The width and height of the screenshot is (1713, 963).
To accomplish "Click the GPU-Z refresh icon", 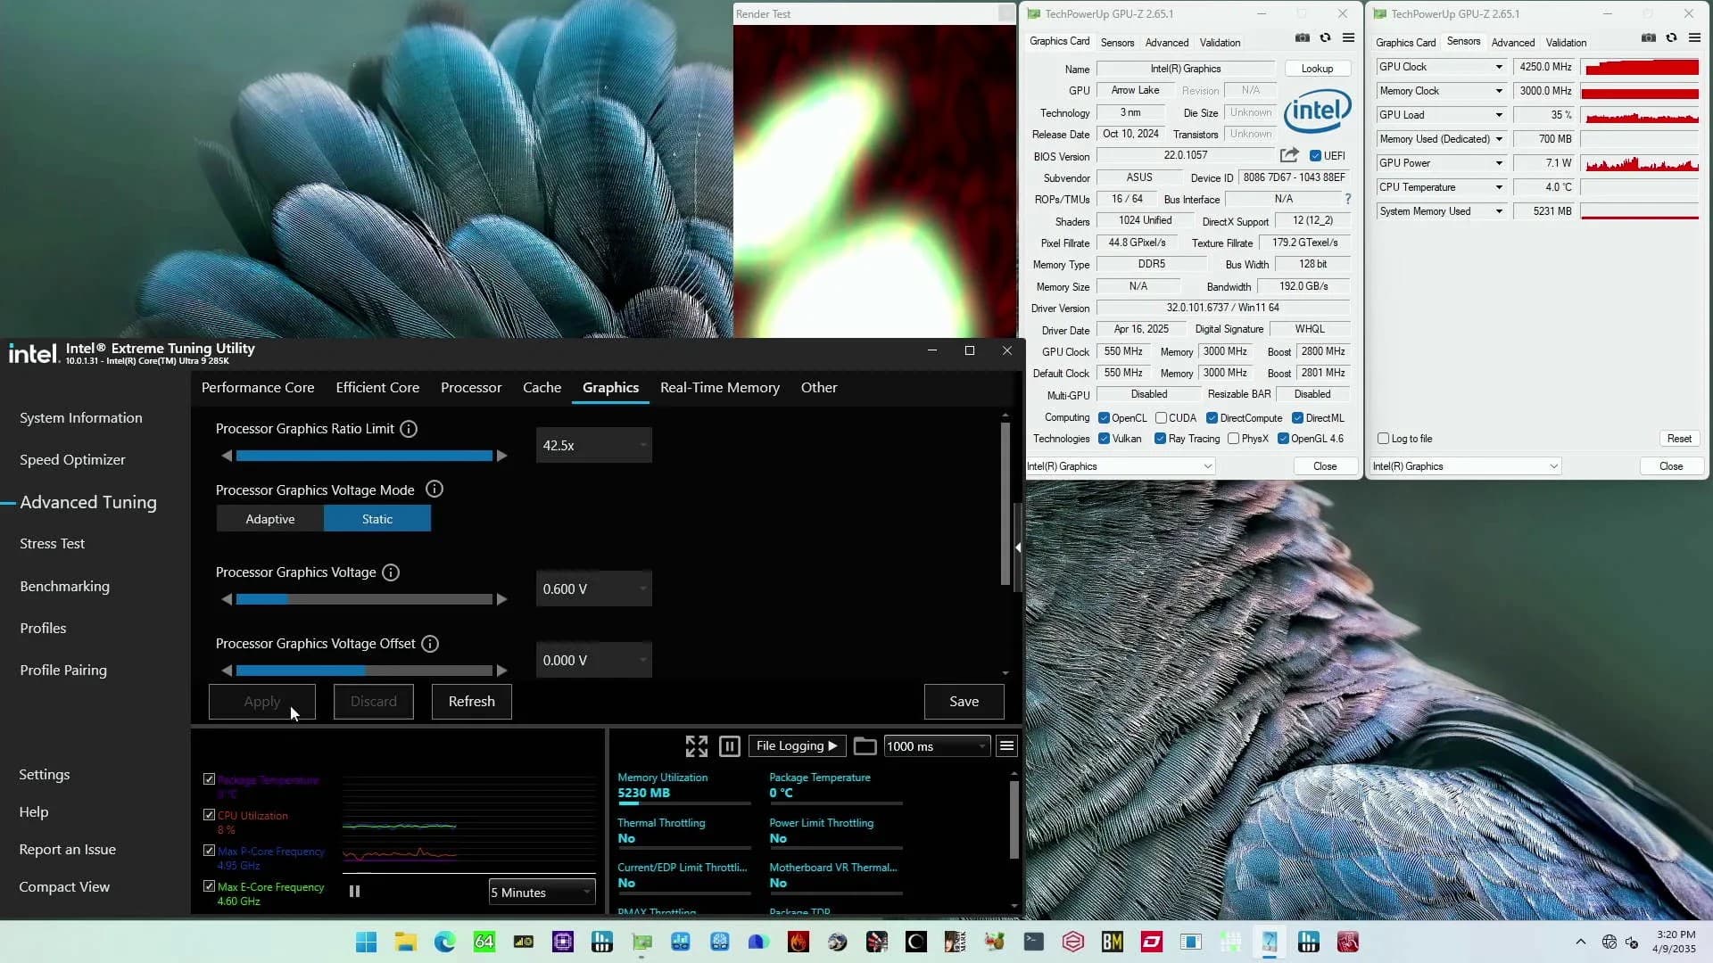I will pos(1325,37).
